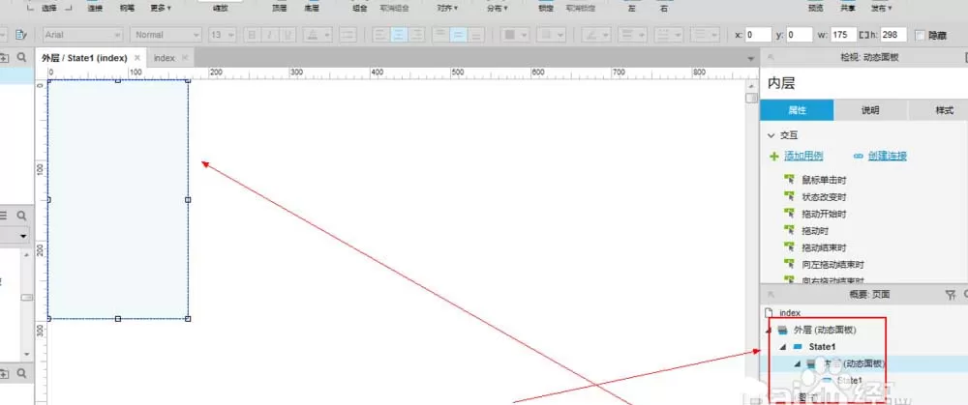Open the line color picker
Screen dimensions: 968x405
[596, 35]
